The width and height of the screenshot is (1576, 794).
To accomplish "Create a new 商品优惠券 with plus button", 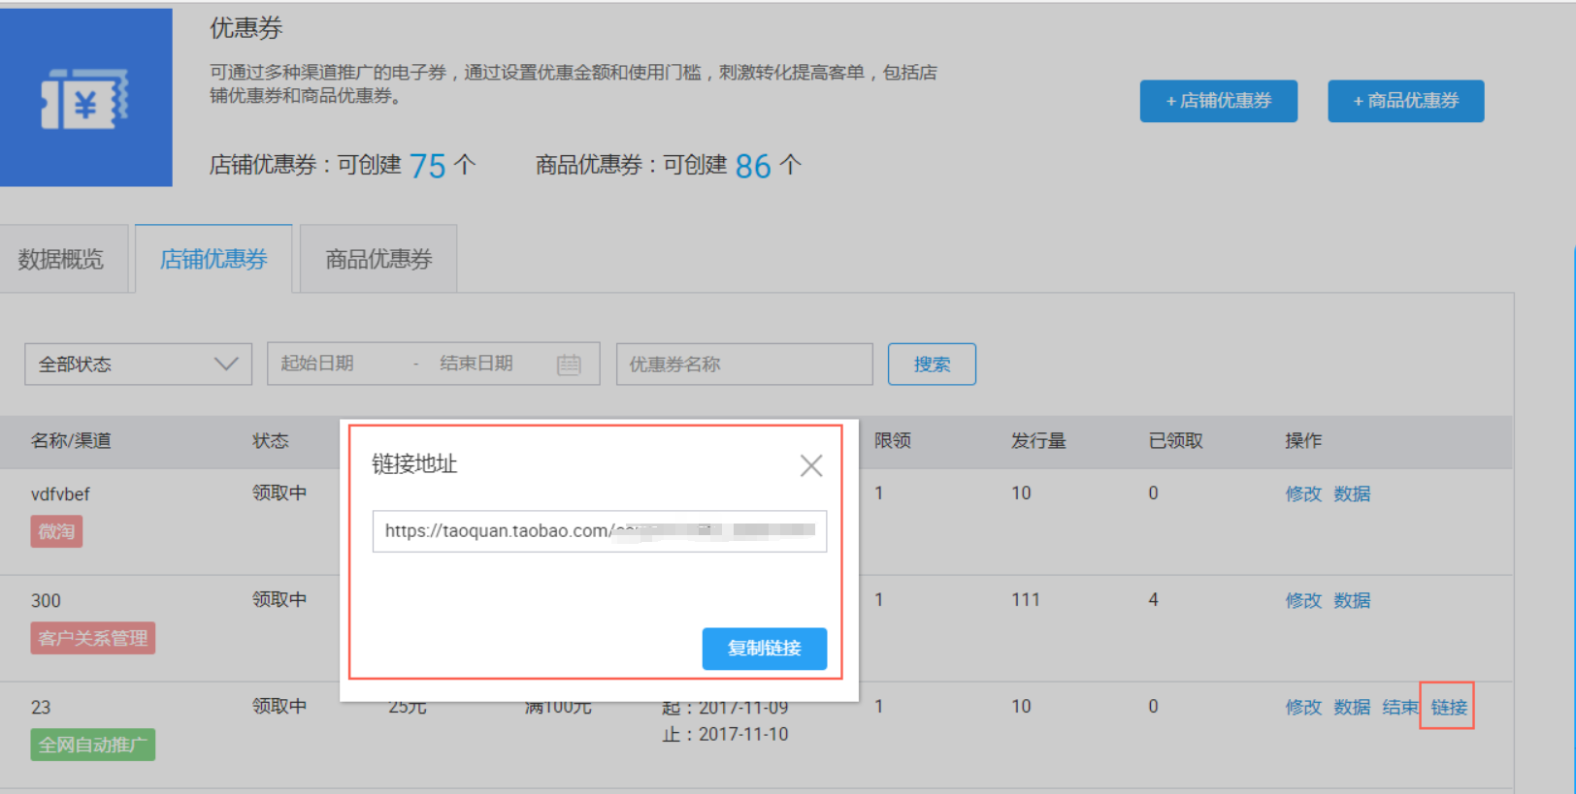I will (x=1405, y=101).
